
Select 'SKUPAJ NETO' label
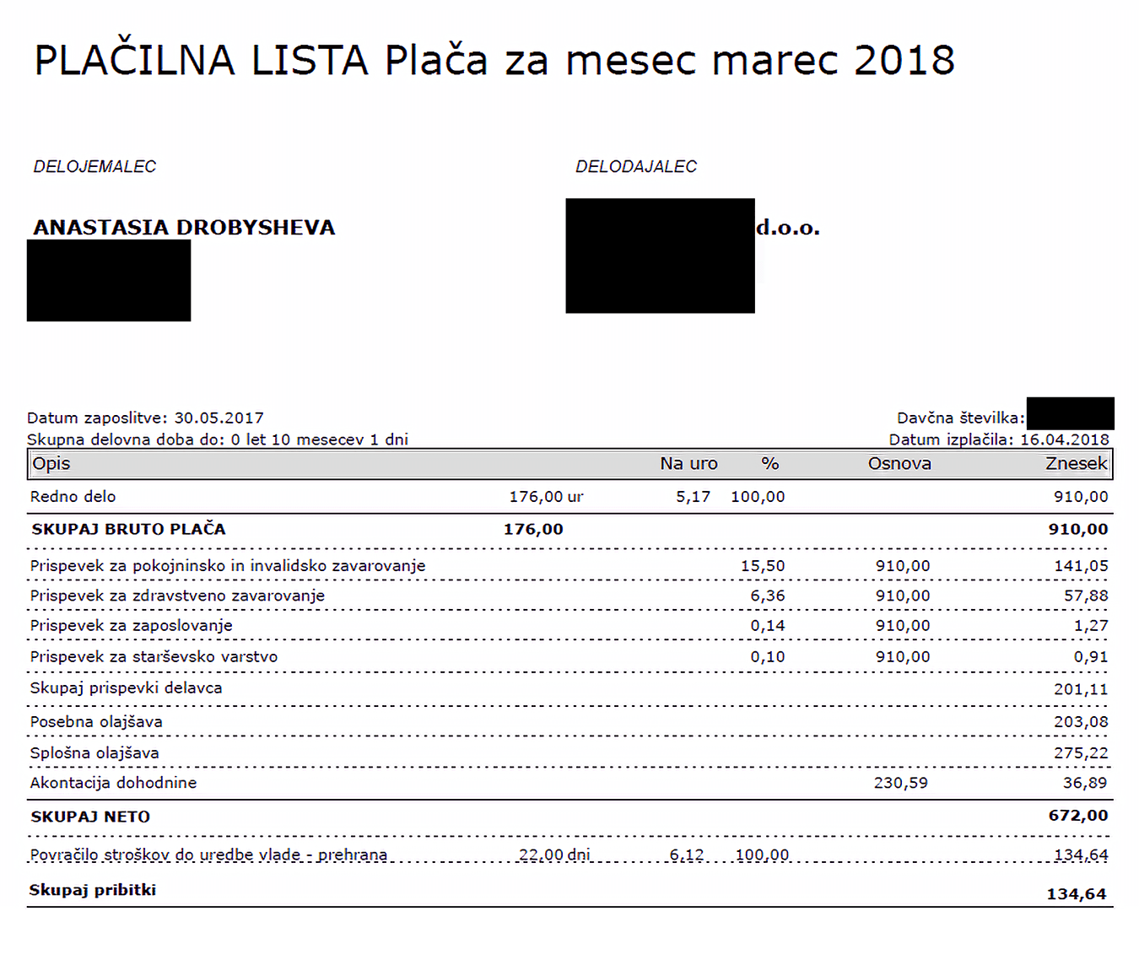tap(90, 817)
